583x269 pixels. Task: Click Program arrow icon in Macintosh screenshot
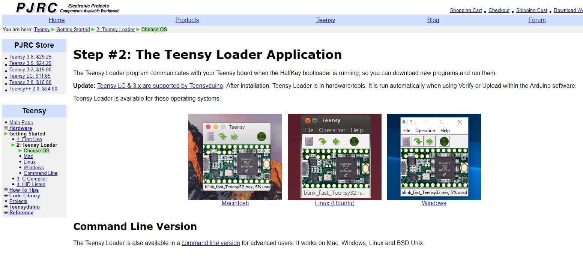(x=222, y=136)
